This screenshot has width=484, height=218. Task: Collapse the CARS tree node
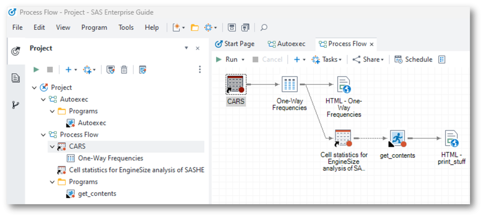pyautogui.click(x=52, y=147)
